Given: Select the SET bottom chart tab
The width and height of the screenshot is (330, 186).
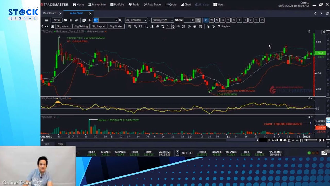Looking at the screenshot, I should (47, 144).
